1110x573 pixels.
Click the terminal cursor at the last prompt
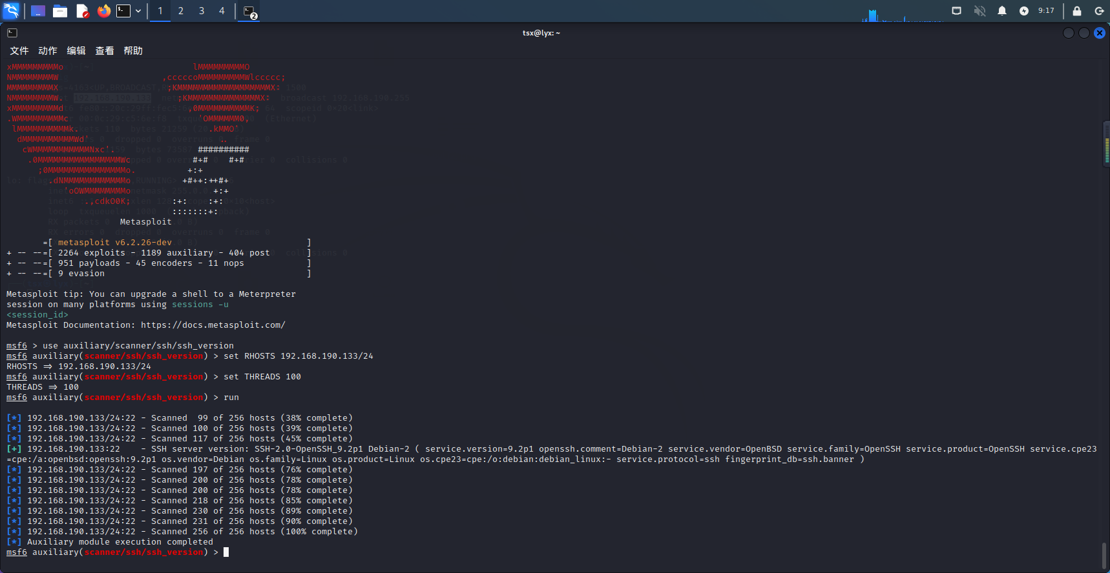tap(226, 552)
